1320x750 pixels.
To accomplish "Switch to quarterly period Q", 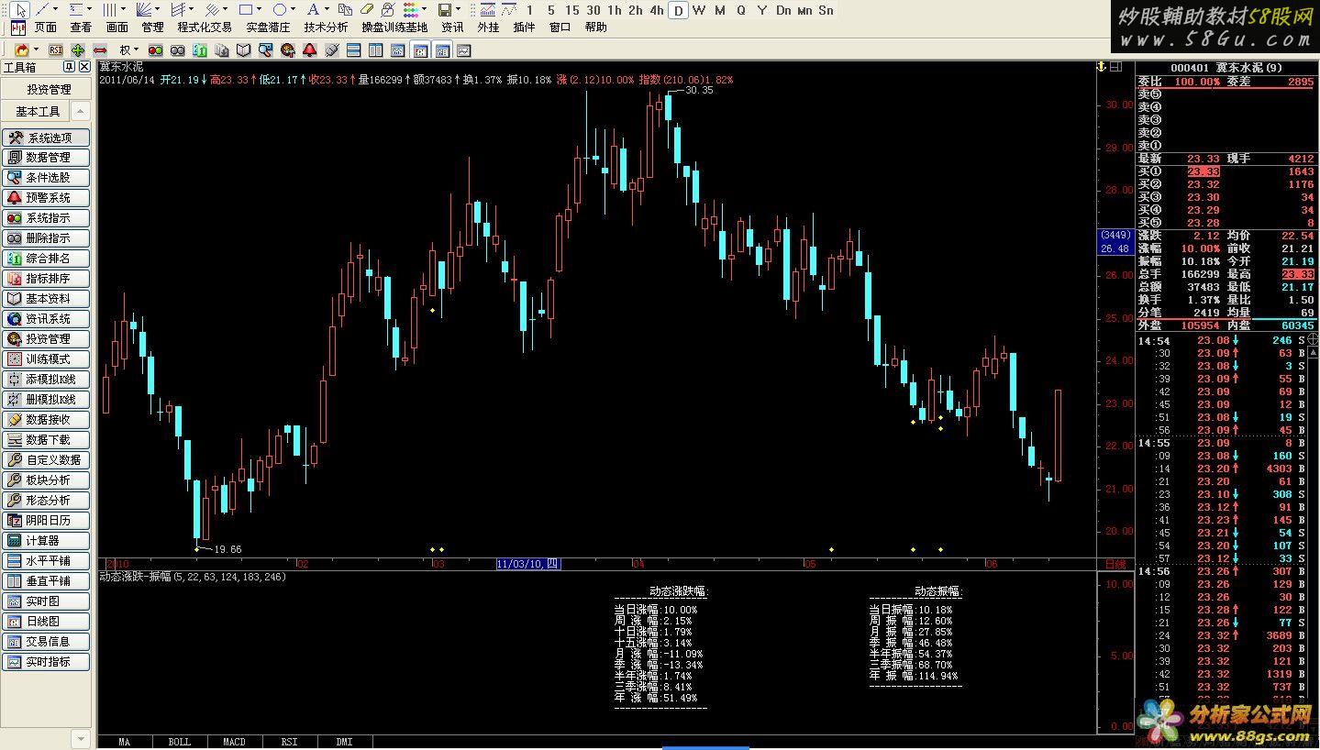I will (x=741, y=10).
